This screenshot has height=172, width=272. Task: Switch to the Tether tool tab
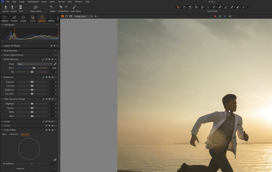(x=14, y=19)
